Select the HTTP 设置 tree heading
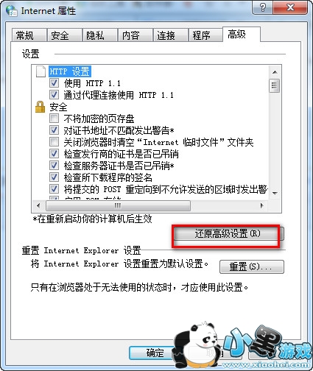 [x=70, y=71]
